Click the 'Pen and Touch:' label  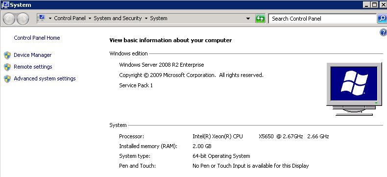pos(138,166)
